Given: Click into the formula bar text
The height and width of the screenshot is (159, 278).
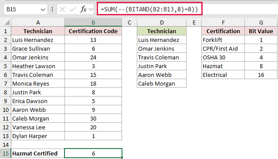Looking at the screenshot, I should [x=149, y=9].
